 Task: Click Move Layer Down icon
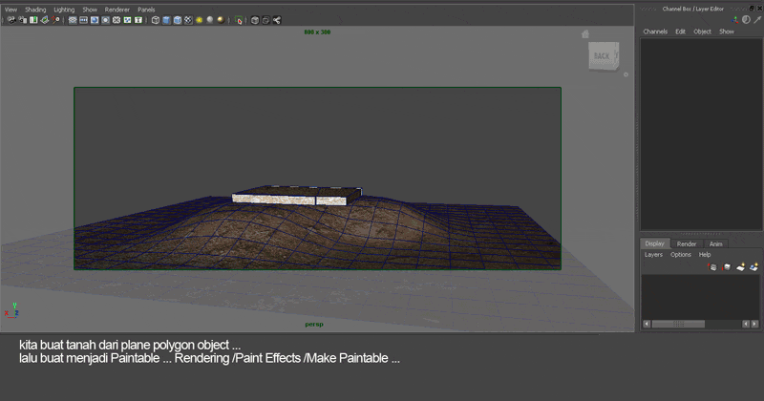pos(727,267)
